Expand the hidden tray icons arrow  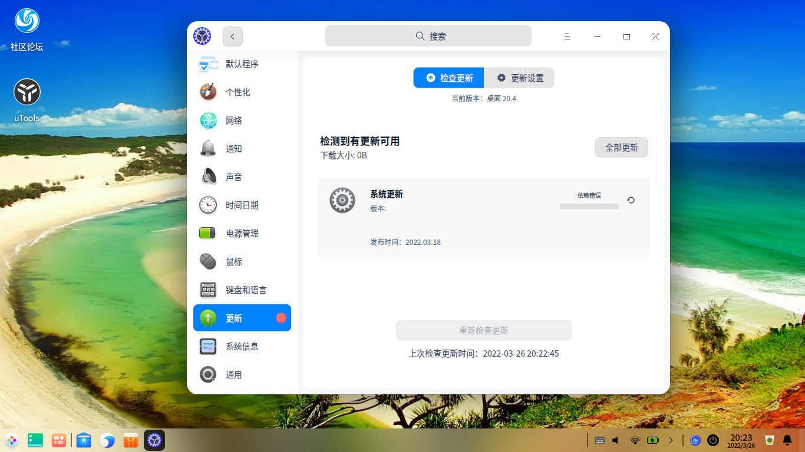point(671,440)
